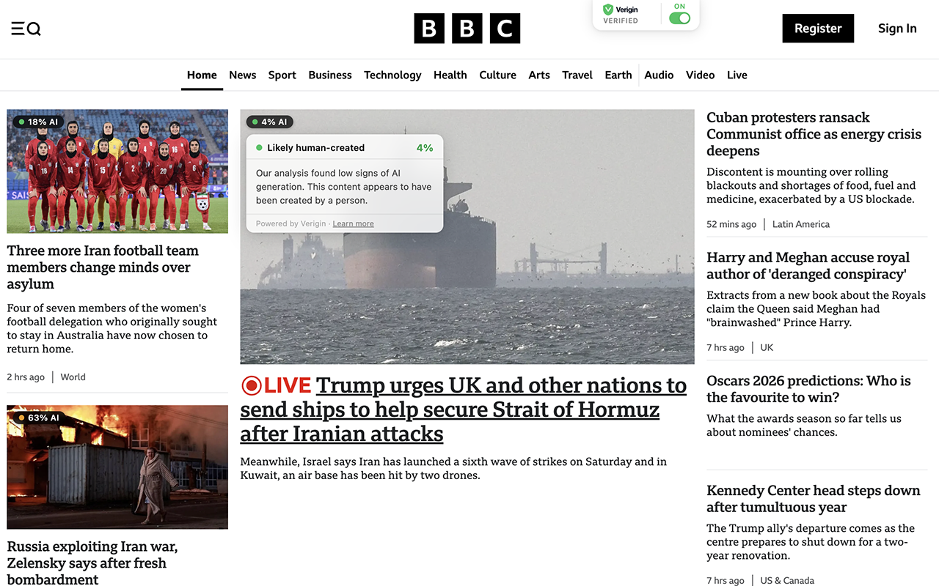Click the Verigin VERIFIED label
Image resolution: width=939 pixels, height=586 pixels.
click(x=621, y=21)
